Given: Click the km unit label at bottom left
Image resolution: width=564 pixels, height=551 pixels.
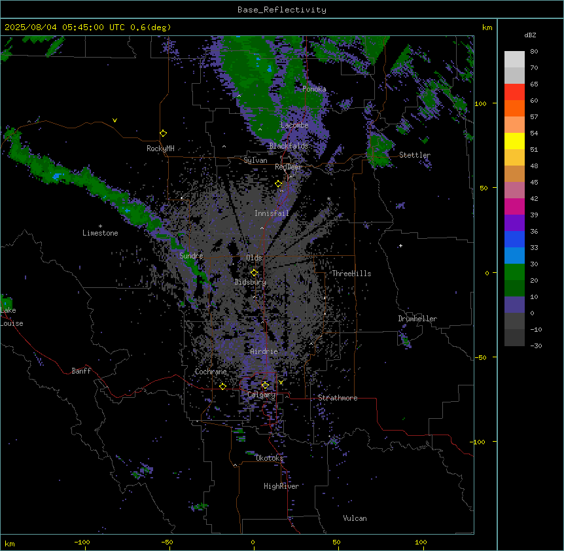Looking at the screenshot, I should [10, 543].
